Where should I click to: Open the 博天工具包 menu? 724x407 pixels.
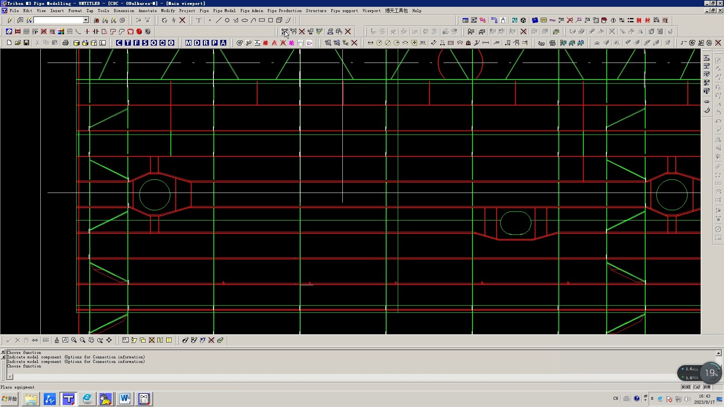396,11
